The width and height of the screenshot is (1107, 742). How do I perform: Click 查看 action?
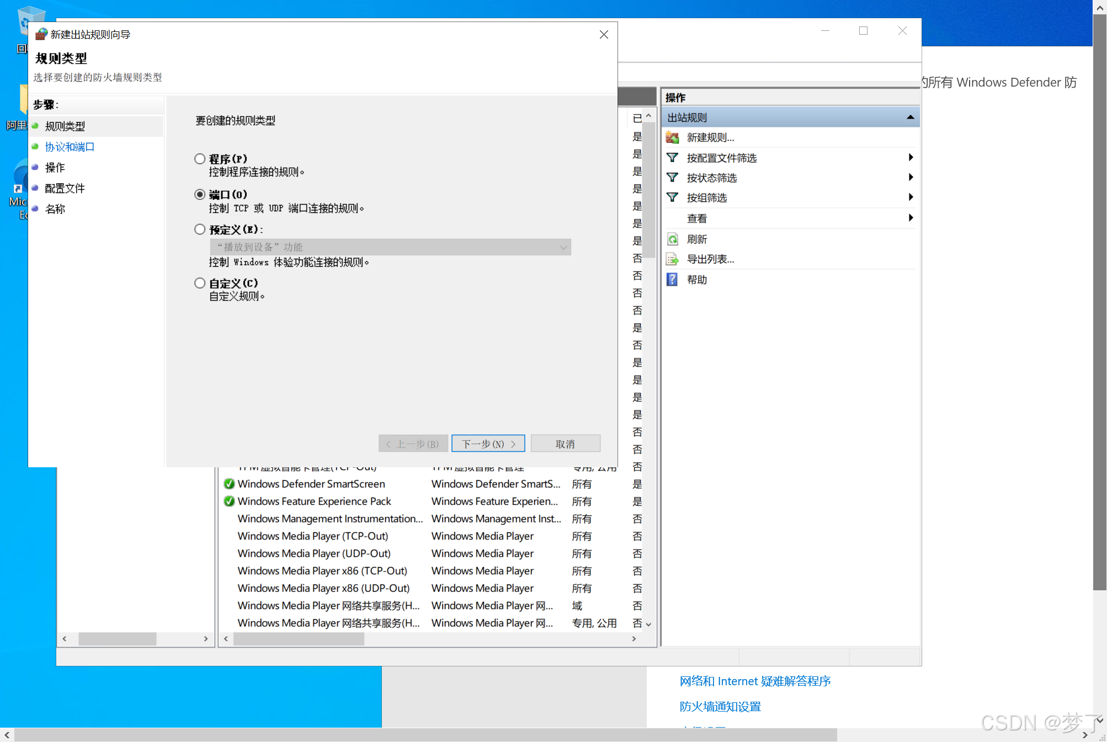coord(697,218)
